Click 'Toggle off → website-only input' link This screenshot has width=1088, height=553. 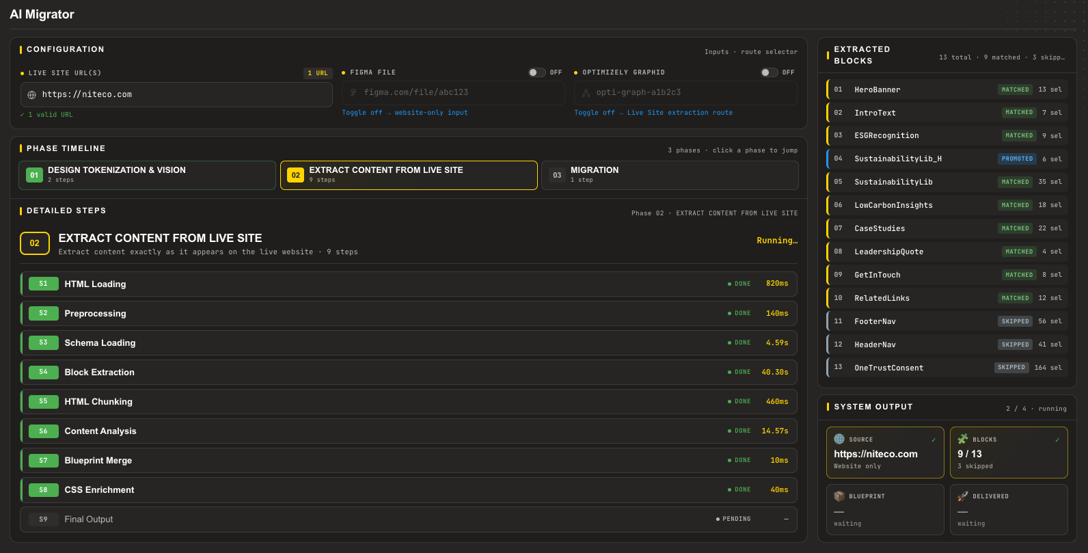tap(405, 113)
